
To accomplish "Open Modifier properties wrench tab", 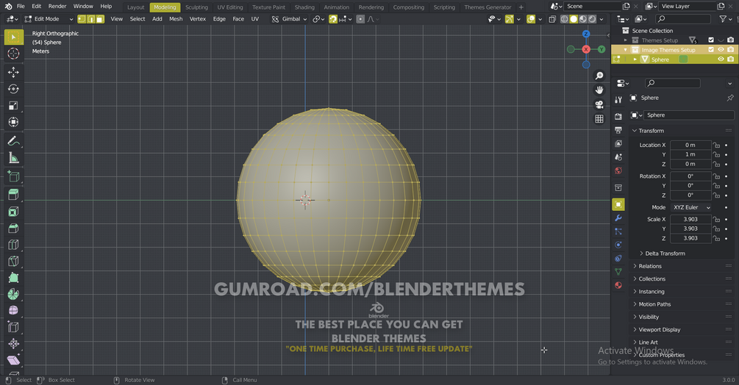I will click(x=618, y=218).
